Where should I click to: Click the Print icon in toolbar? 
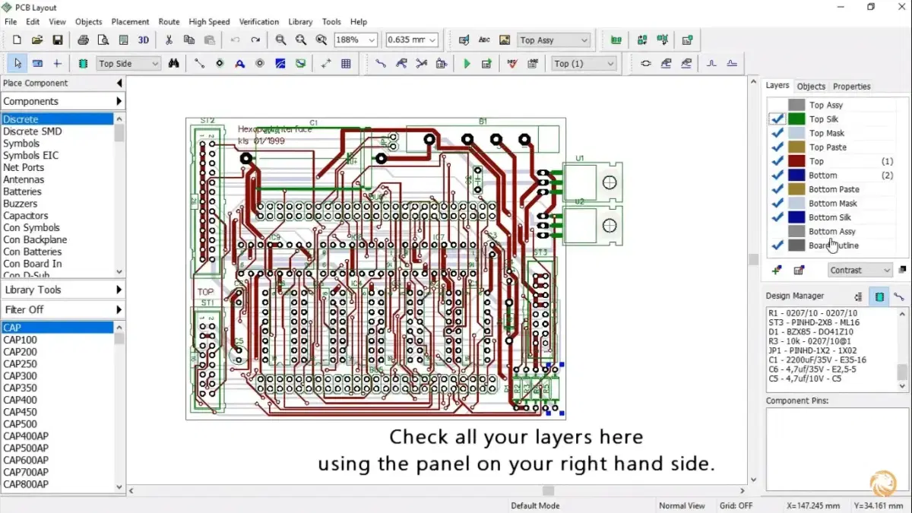tap(83, 40)
